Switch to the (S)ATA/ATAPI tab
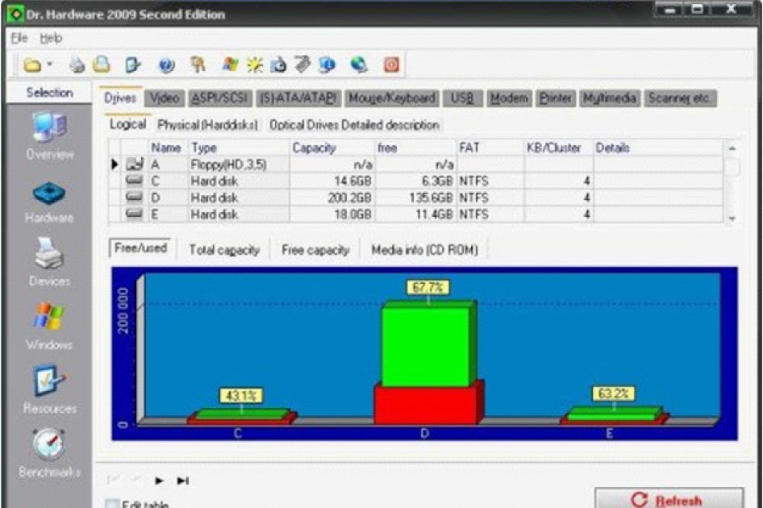This screenshot has width=763, height=508. (298, 98)
